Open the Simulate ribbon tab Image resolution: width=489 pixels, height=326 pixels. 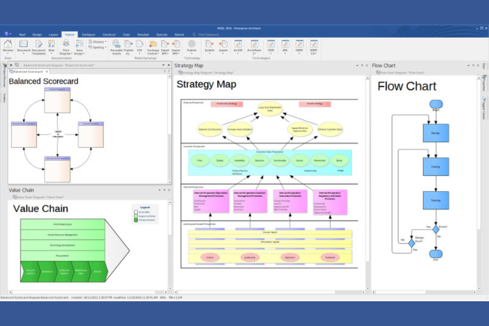click(143, 34)
